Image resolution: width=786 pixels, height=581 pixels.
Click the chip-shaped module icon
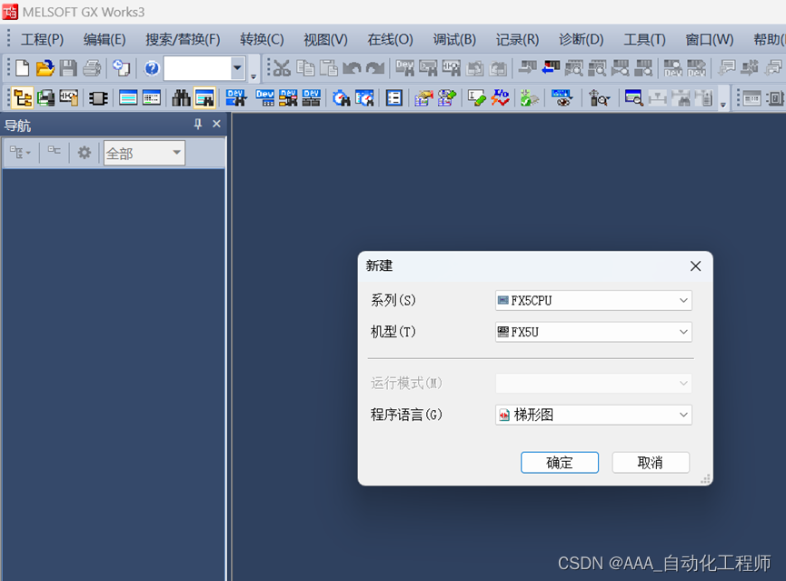point(98,98)
